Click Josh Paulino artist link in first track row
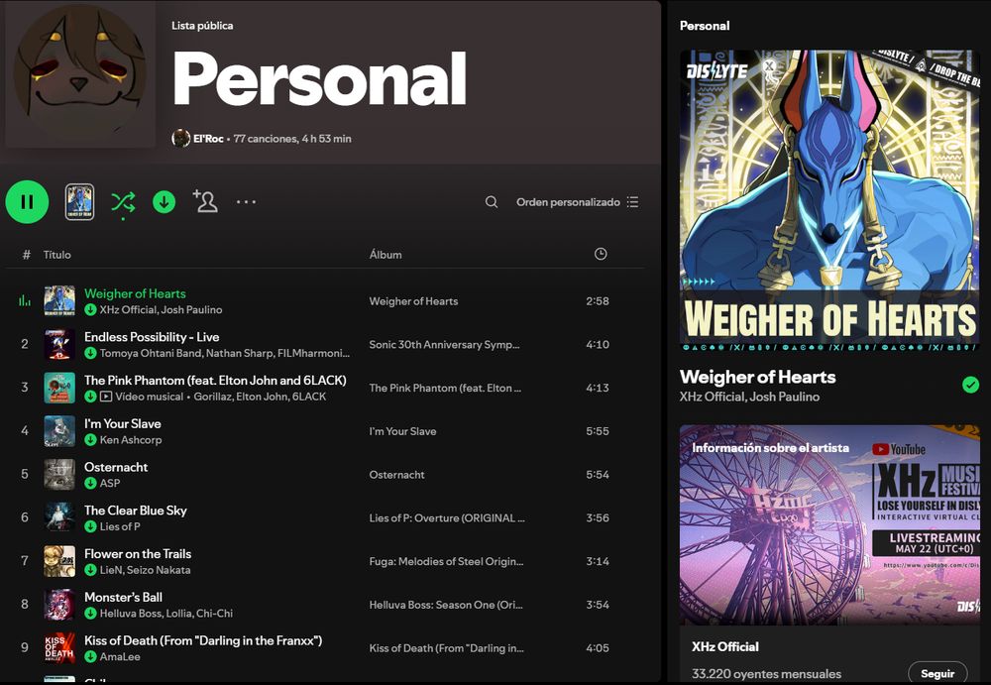Viewport: 991px width, 685px height. (x=191, y=310)
